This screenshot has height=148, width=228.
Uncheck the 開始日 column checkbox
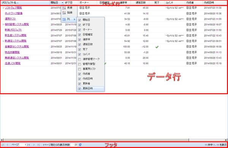pos(79,20)
